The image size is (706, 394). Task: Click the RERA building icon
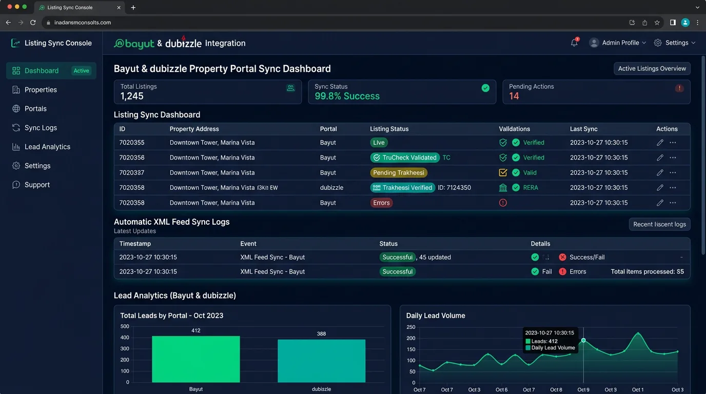[x=503, y=188]
